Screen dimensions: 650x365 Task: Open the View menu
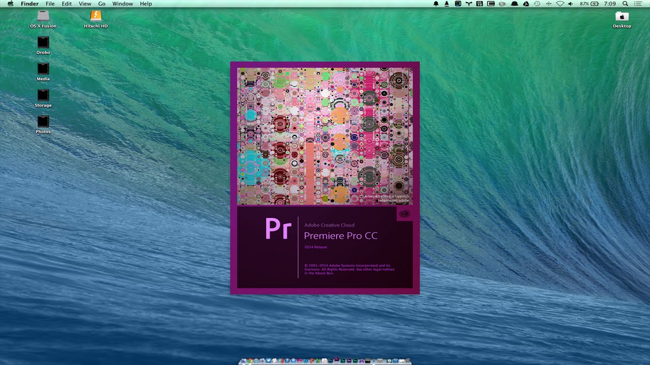pos(85,4)
